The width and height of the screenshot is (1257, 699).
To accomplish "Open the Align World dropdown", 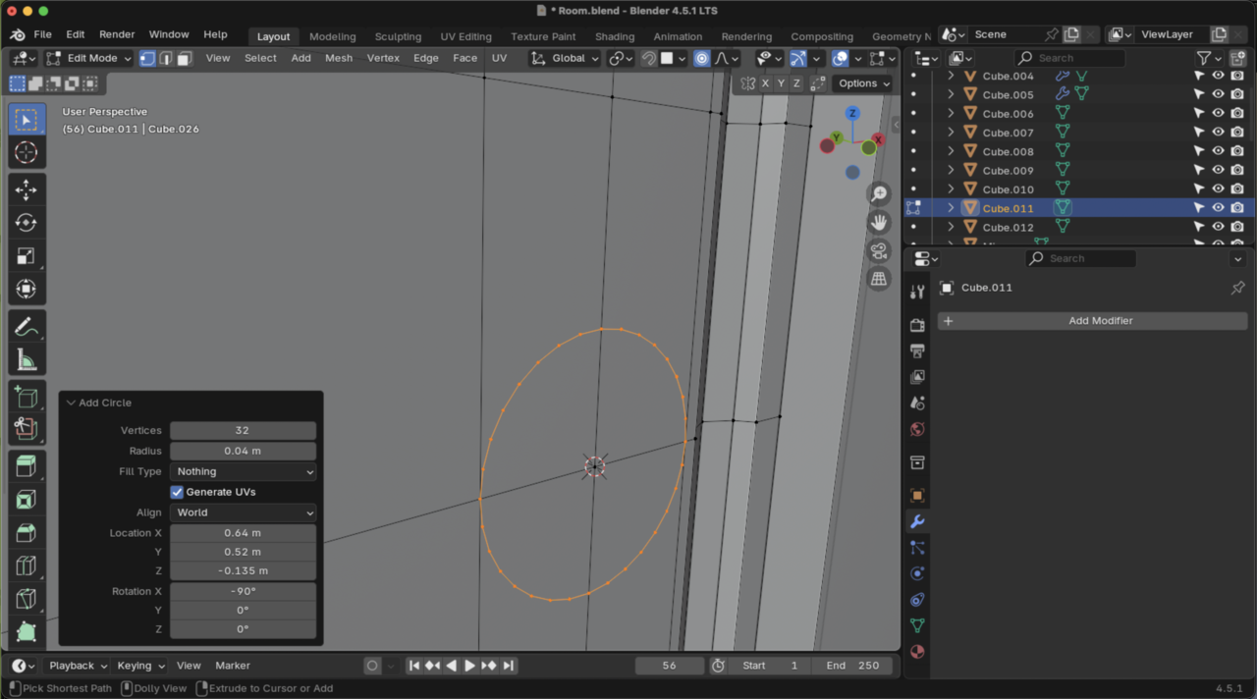I will [x=243, y=512].
